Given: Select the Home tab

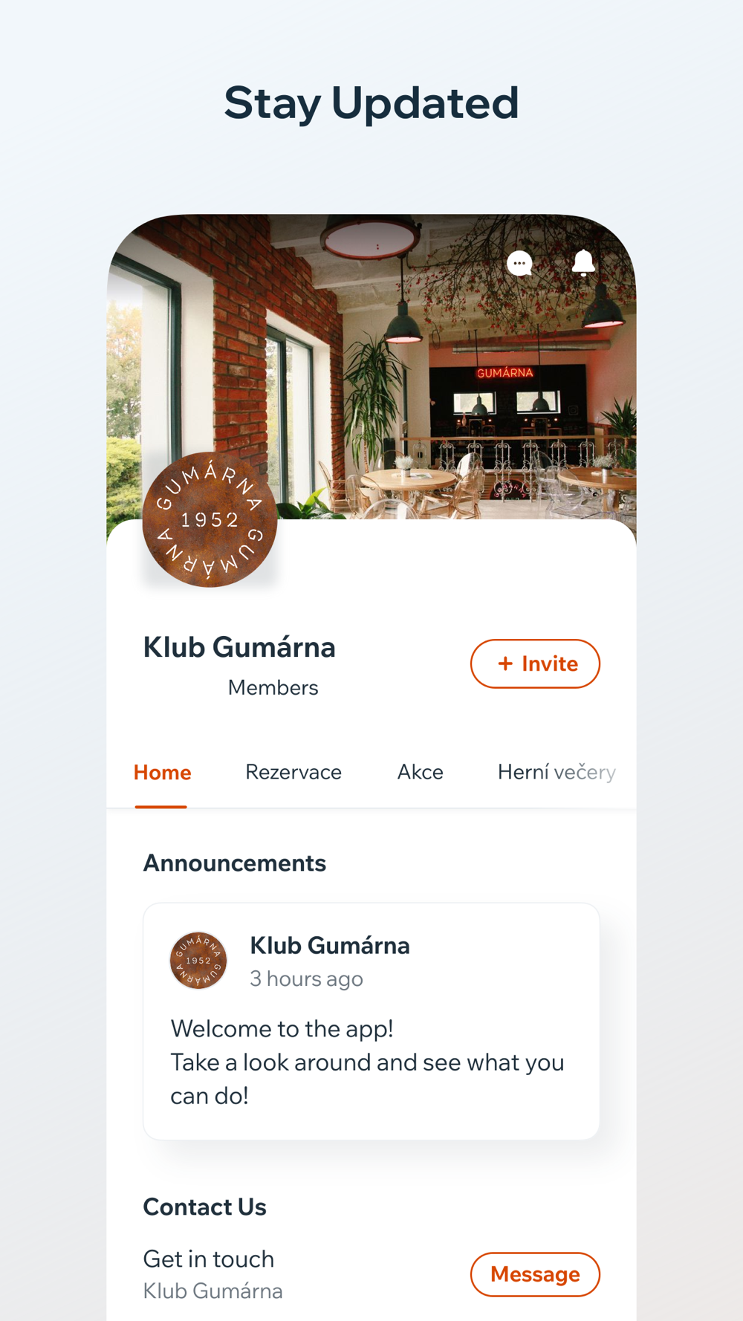Looking at the screenshot, I should point(162,773).
